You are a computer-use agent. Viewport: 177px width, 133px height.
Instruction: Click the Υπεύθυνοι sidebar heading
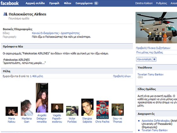click(x=145, y=68)
